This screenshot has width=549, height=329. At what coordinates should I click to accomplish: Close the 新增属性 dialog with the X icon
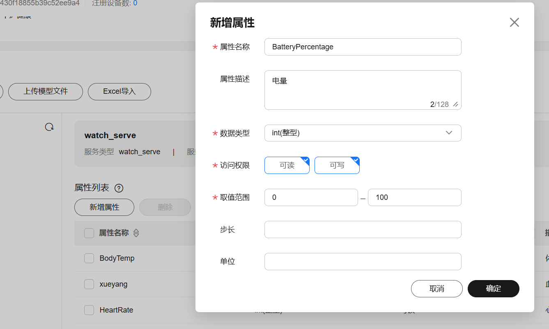coord(514,23)
